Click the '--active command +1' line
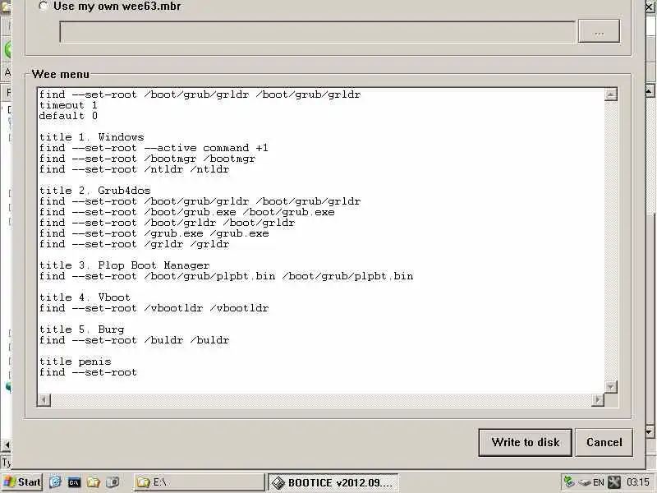Image resolution: width=657 pixels, height=493 pixels. pos(154,148)
